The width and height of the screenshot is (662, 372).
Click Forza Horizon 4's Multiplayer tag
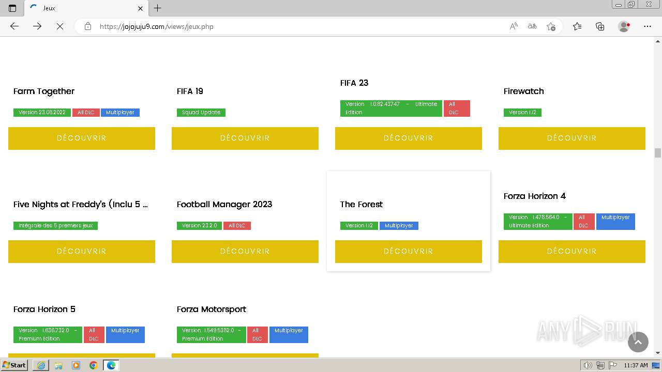pyautogui.click(x=615, y=222)
